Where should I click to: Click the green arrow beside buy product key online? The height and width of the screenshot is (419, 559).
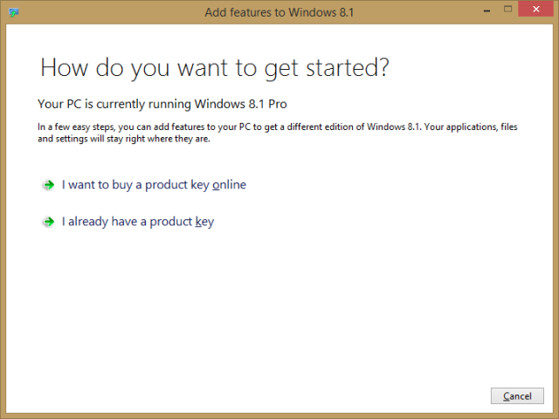49,185
